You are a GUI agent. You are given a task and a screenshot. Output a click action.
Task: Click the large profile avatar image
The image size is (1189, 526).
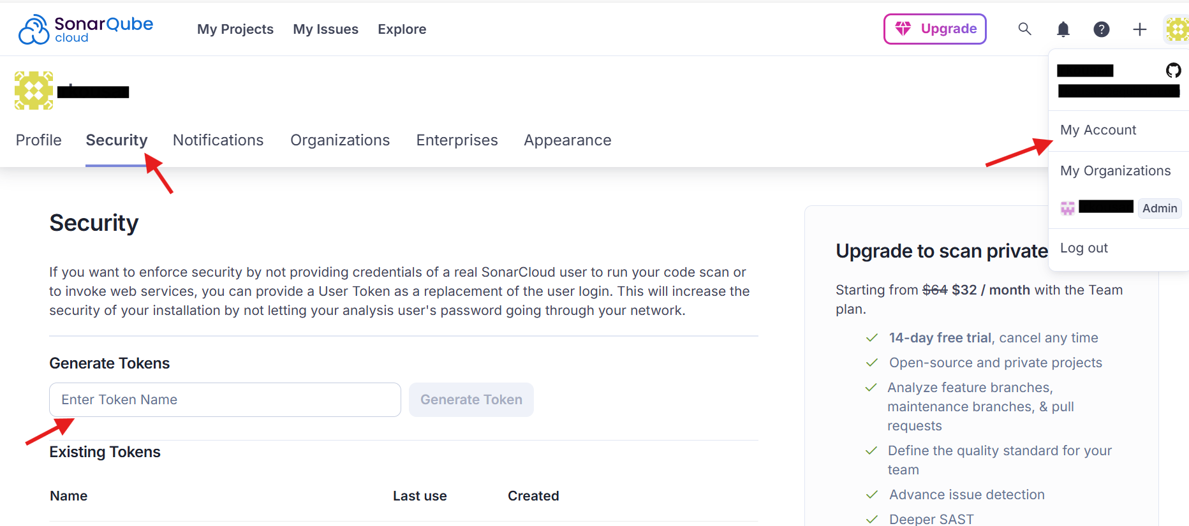pyautogui.click(x=34, y=91)
